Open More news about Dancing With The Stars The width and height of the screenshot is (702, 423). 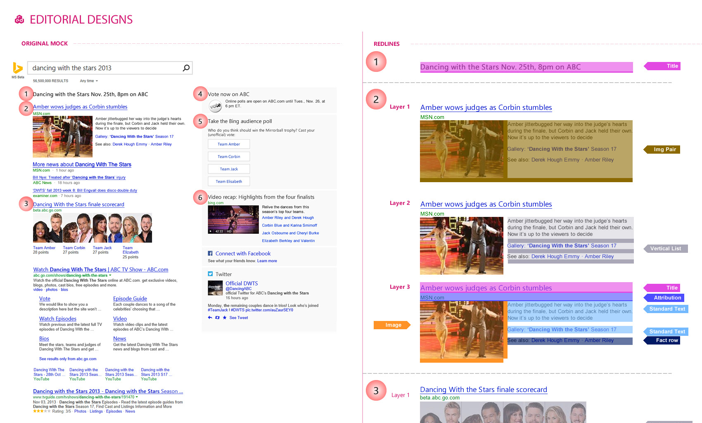pyautogui.click(x=82, y=164)
